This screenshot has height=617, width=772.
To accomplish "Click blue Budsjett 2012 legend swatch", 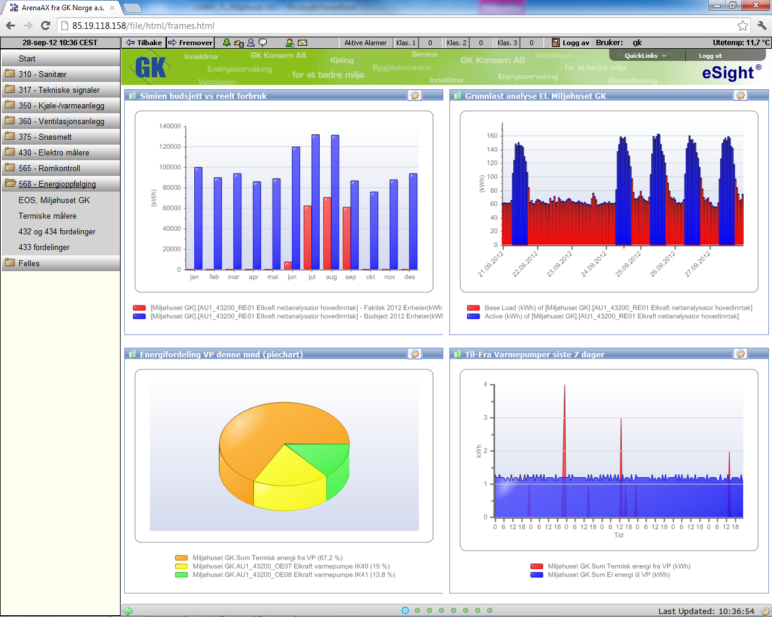I will [139, 316].
